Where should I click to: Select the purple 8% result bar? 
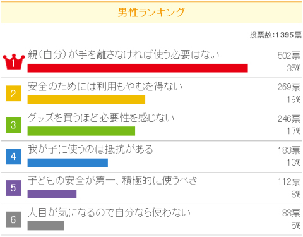click(x=52, y=194)
